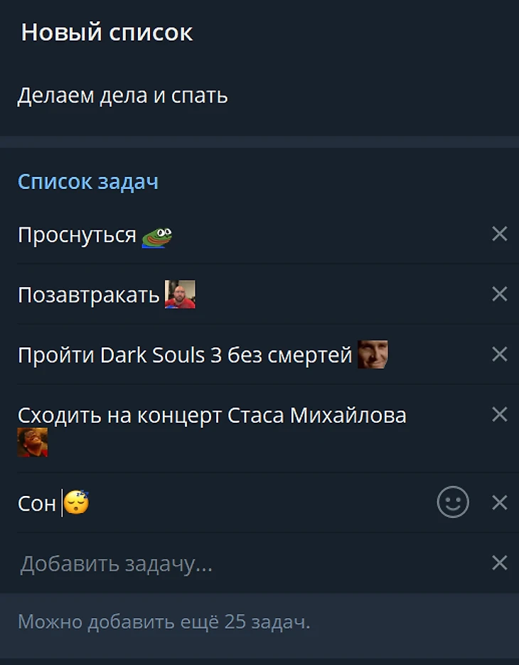Click the laughing emoji below Сходить на концерт
519x665 pixels.
click(x=32, y=443)
